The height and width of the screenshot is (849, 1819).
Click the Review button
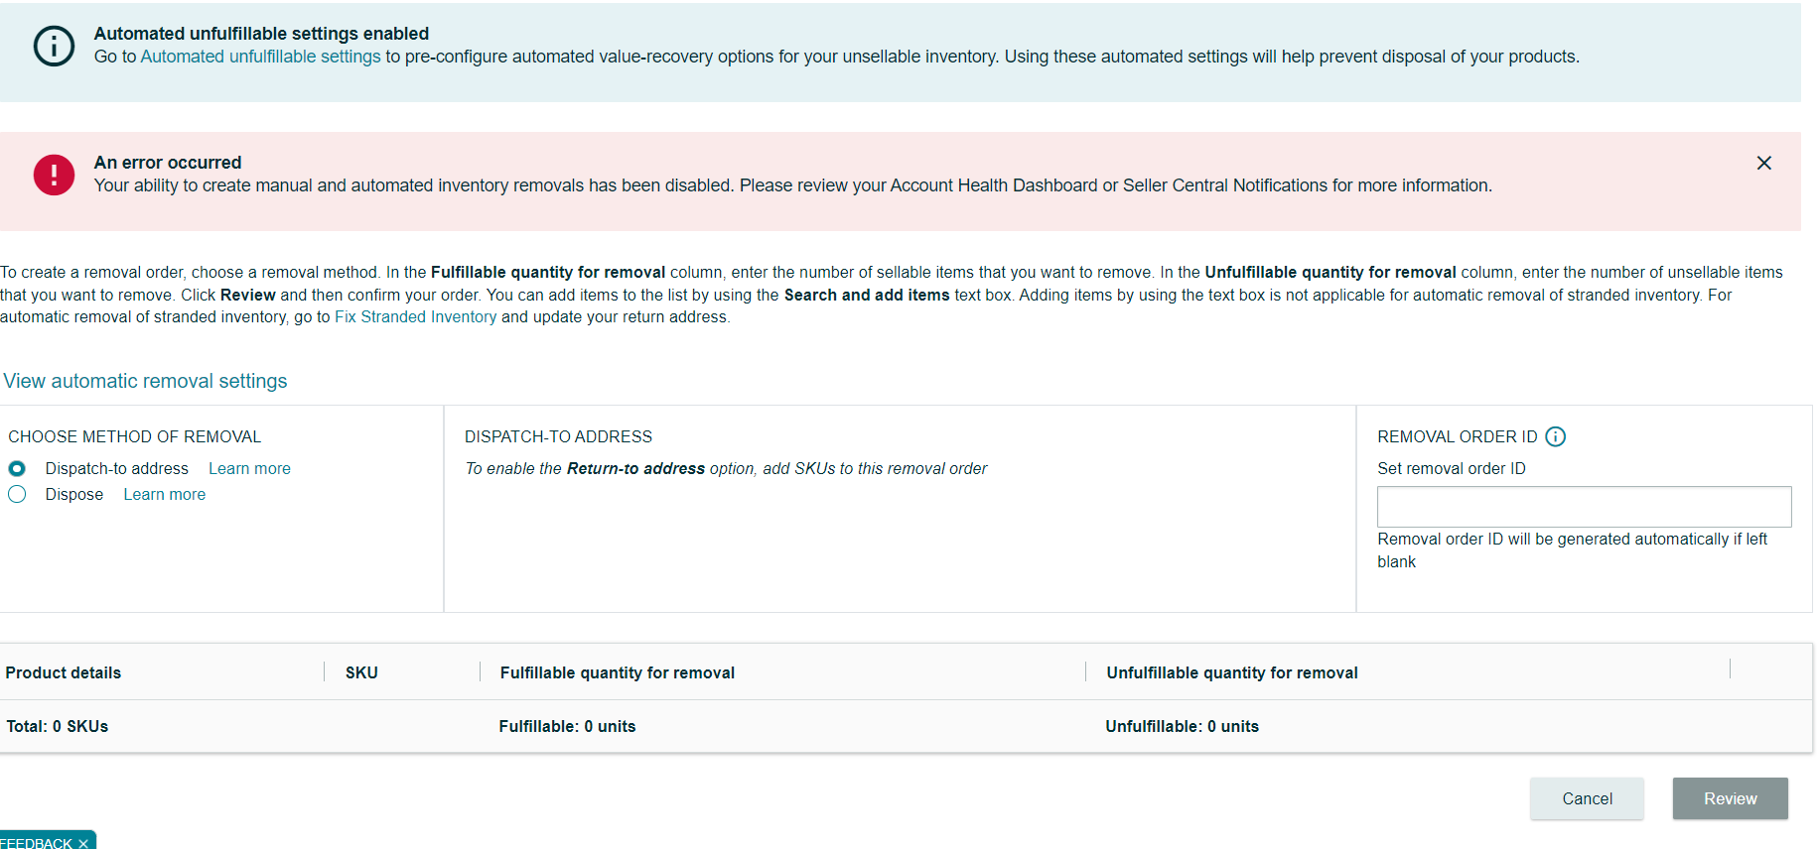1730,798
